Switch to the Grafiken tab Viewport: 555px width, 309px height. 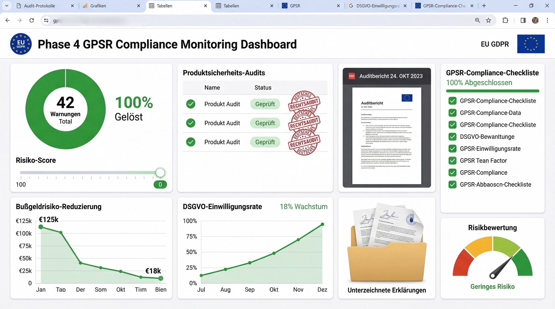[98, 6]
